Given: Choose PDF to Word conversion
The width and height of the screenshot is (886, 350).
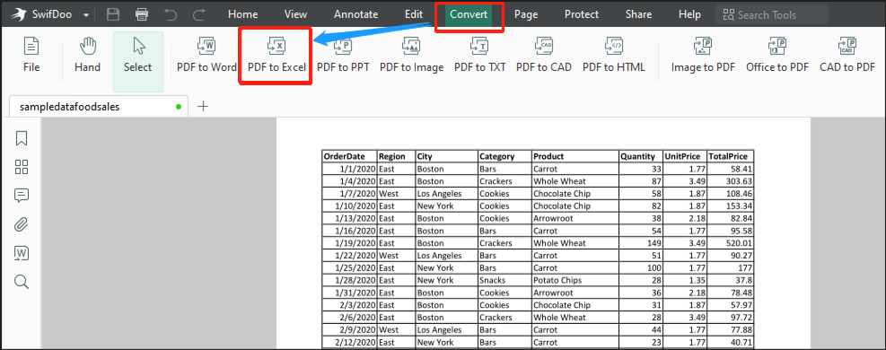Looking at the screenshot, I should (206, 55).
